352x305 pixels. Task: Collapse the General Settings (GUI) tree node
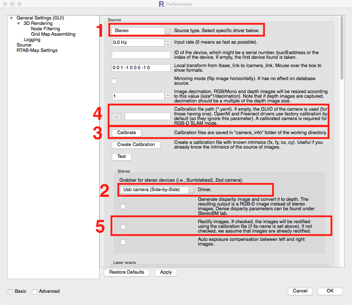12,18
